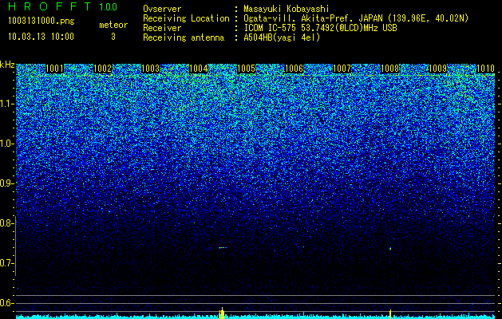Click the 0.9 frequency axis label
502x319 pixels.
pyautogui.click(x=6, y=183)
